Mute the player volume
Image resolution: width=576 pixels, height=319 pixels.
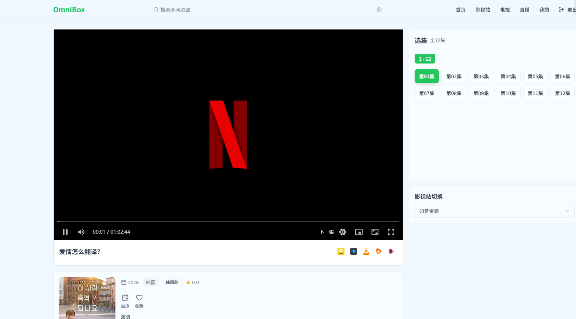point(81,232)
